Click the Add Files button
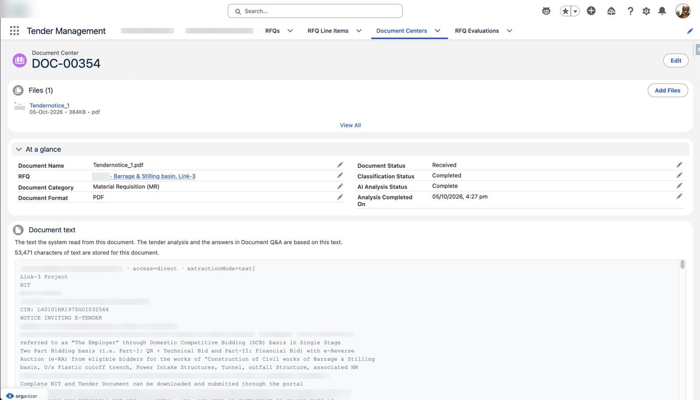Image resolution: width=700 pixels, height=400 pixels. pos(667,90)
